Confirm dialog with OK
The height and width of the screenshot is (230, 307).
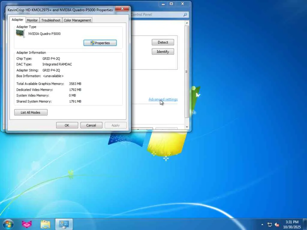67,125
